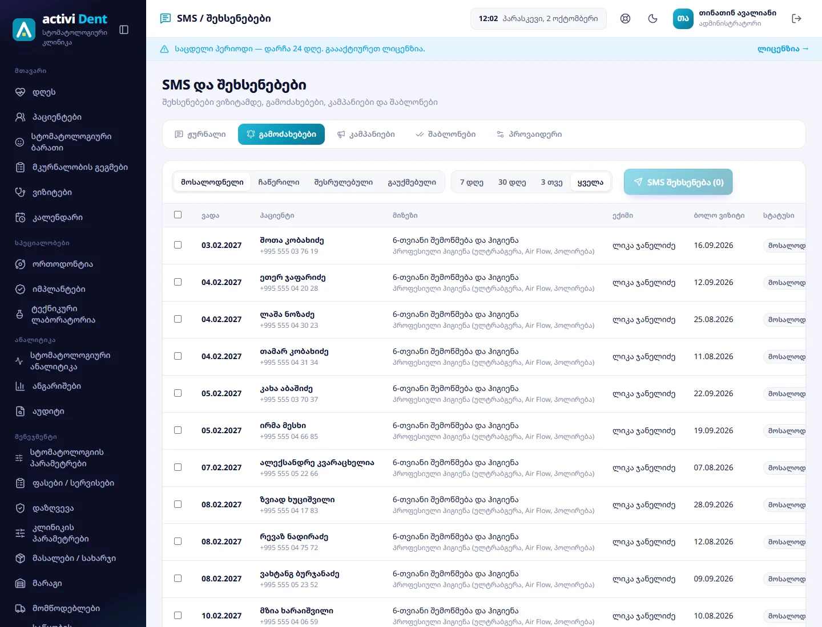
Task: Toggle select-all checkbox in table header
Action: point(178,215)
